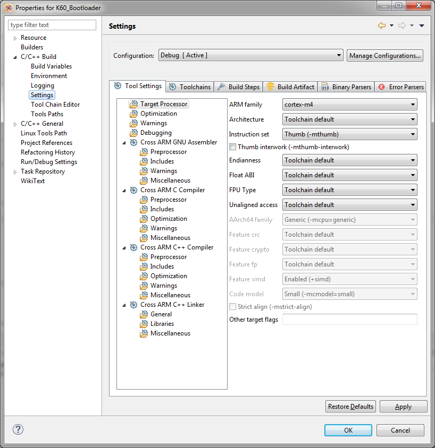
Task: Select Linux Tools Path in the sidebar
Action: [x=44, y=133]
